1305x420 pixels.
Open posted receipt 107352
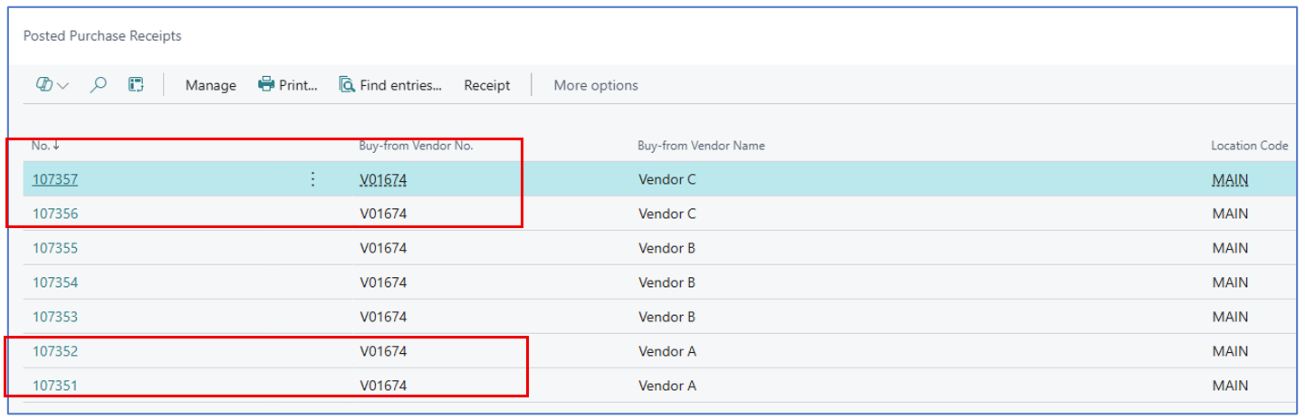point(55,351)
